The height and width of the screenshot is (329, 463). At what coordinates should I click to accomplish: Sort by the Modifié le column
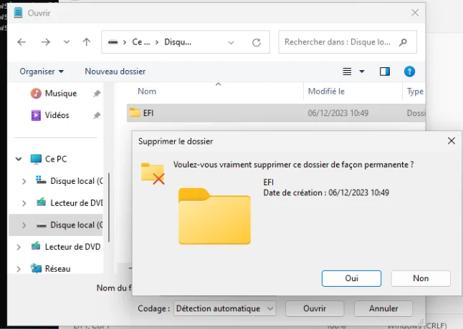(326, 92)
